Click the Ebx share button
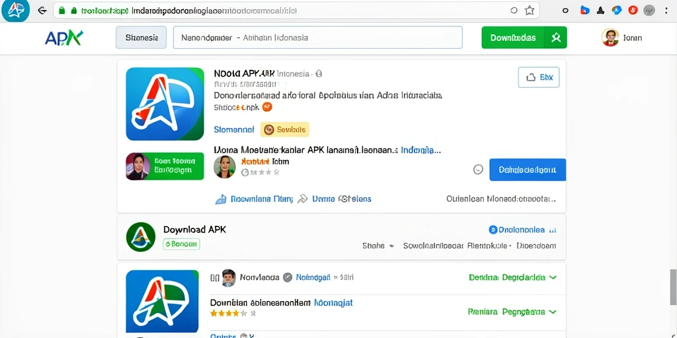 click(x=538, y=78)
